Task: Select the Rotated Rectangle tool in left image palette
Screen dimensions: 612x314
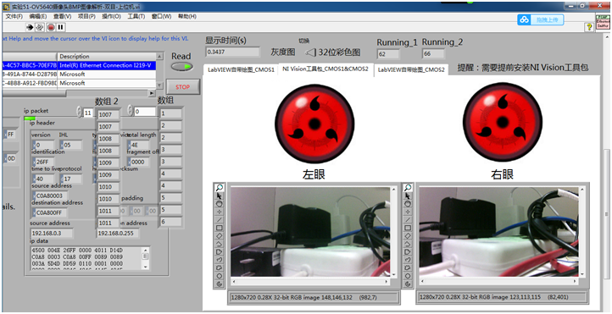Action: [x=220, y=235]
